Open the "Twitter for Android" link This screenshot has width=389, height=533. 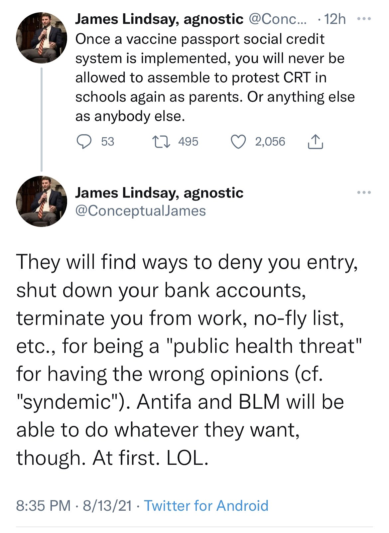[206, 505]
